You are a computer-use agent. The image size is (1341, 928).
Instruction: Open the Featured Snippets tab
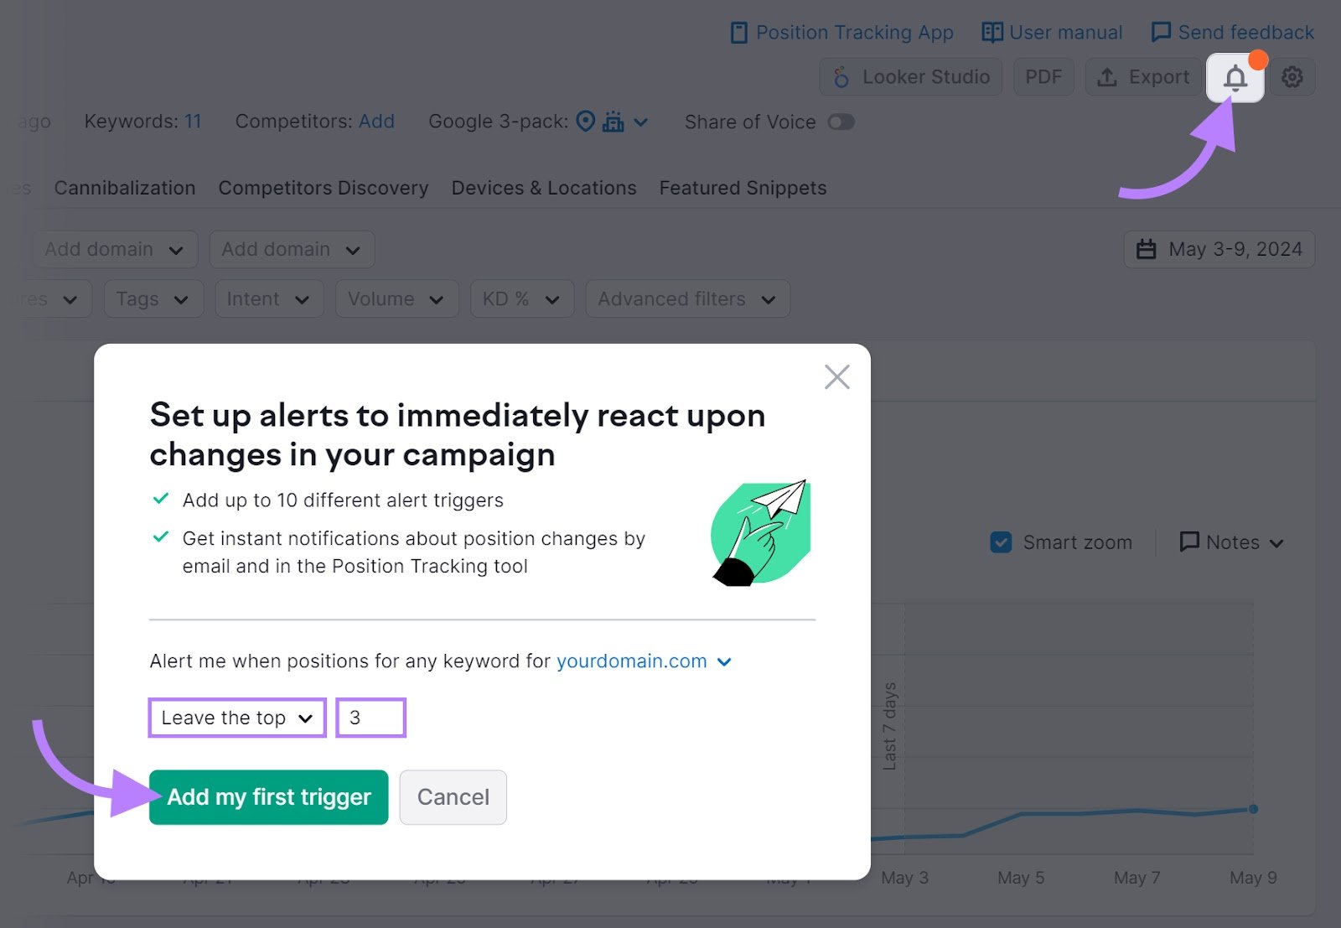pos(741,188)
